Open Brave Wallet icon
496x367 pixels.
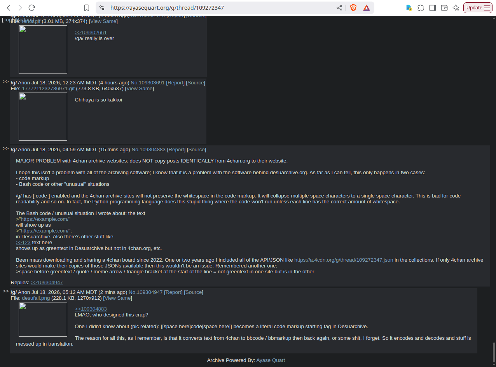[444, 8]
